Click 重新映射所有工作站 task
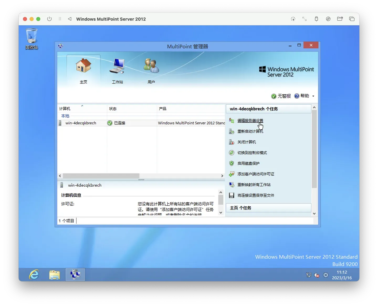This screenshot has height=306, width=378. click(x=254, y=185)
